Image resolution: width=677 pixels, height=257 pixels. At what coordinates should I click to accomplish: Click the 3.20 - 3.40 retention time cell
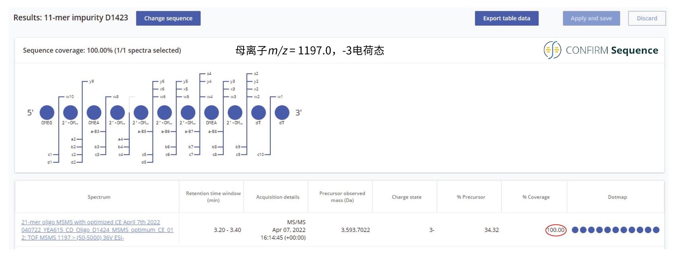[x=227, y=230]
